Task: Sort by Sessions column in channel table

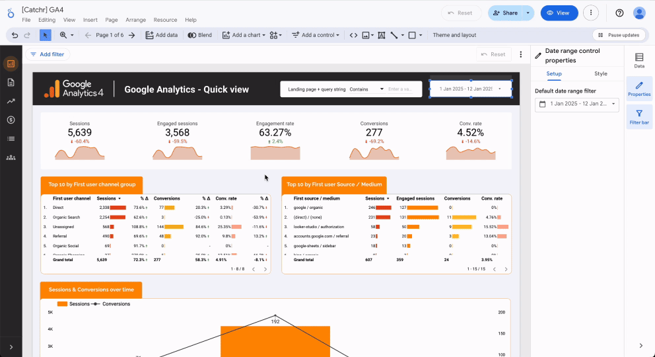Action: click(x=108, y=198)
